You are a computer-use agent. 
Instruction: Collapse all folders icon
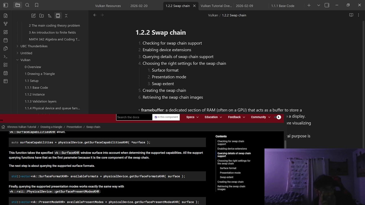[66, 16]
